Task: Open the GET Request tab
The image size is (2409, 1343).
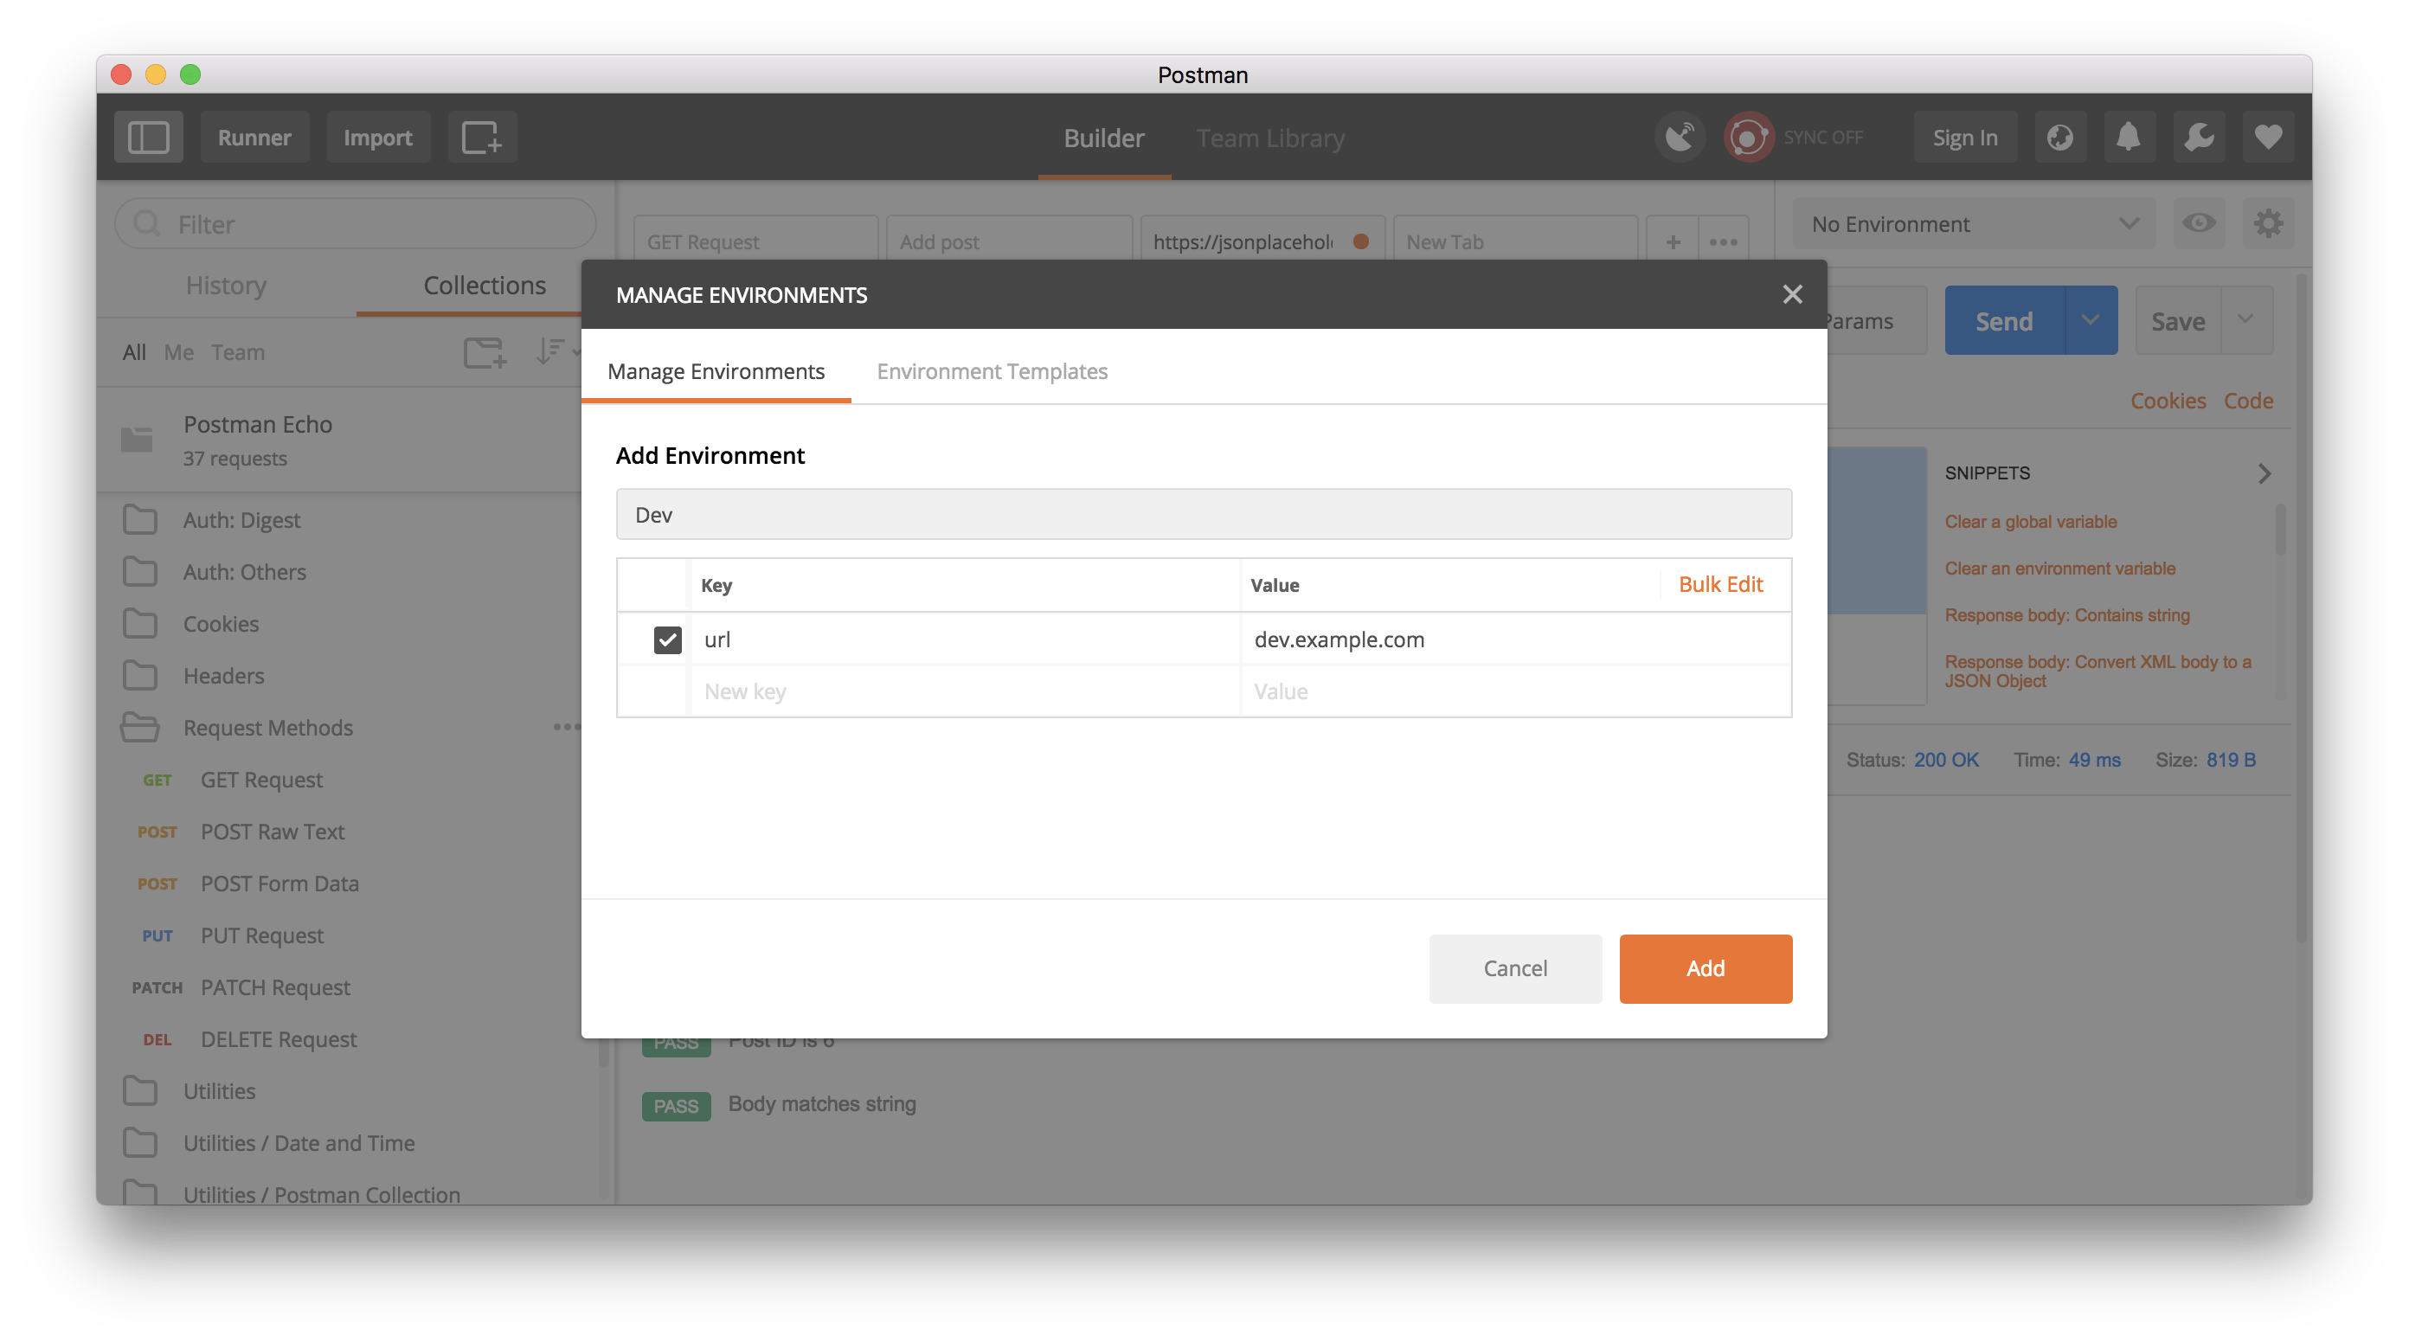Action: [x=755, y=241]
